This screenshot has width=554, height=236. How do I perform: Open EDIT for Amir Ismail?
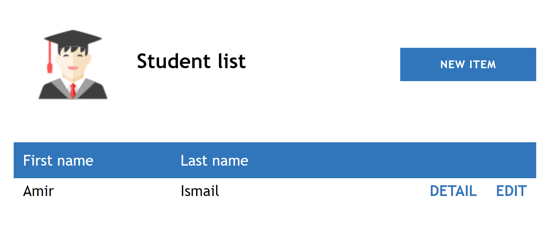pos(511,191)
